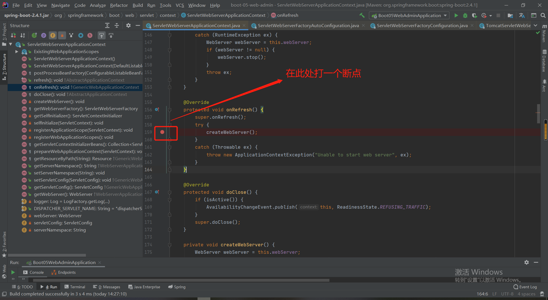The width and height of the screenshot is (548, 300).
Task: Click the Run with Profiler icon
Action: point(484,15)
